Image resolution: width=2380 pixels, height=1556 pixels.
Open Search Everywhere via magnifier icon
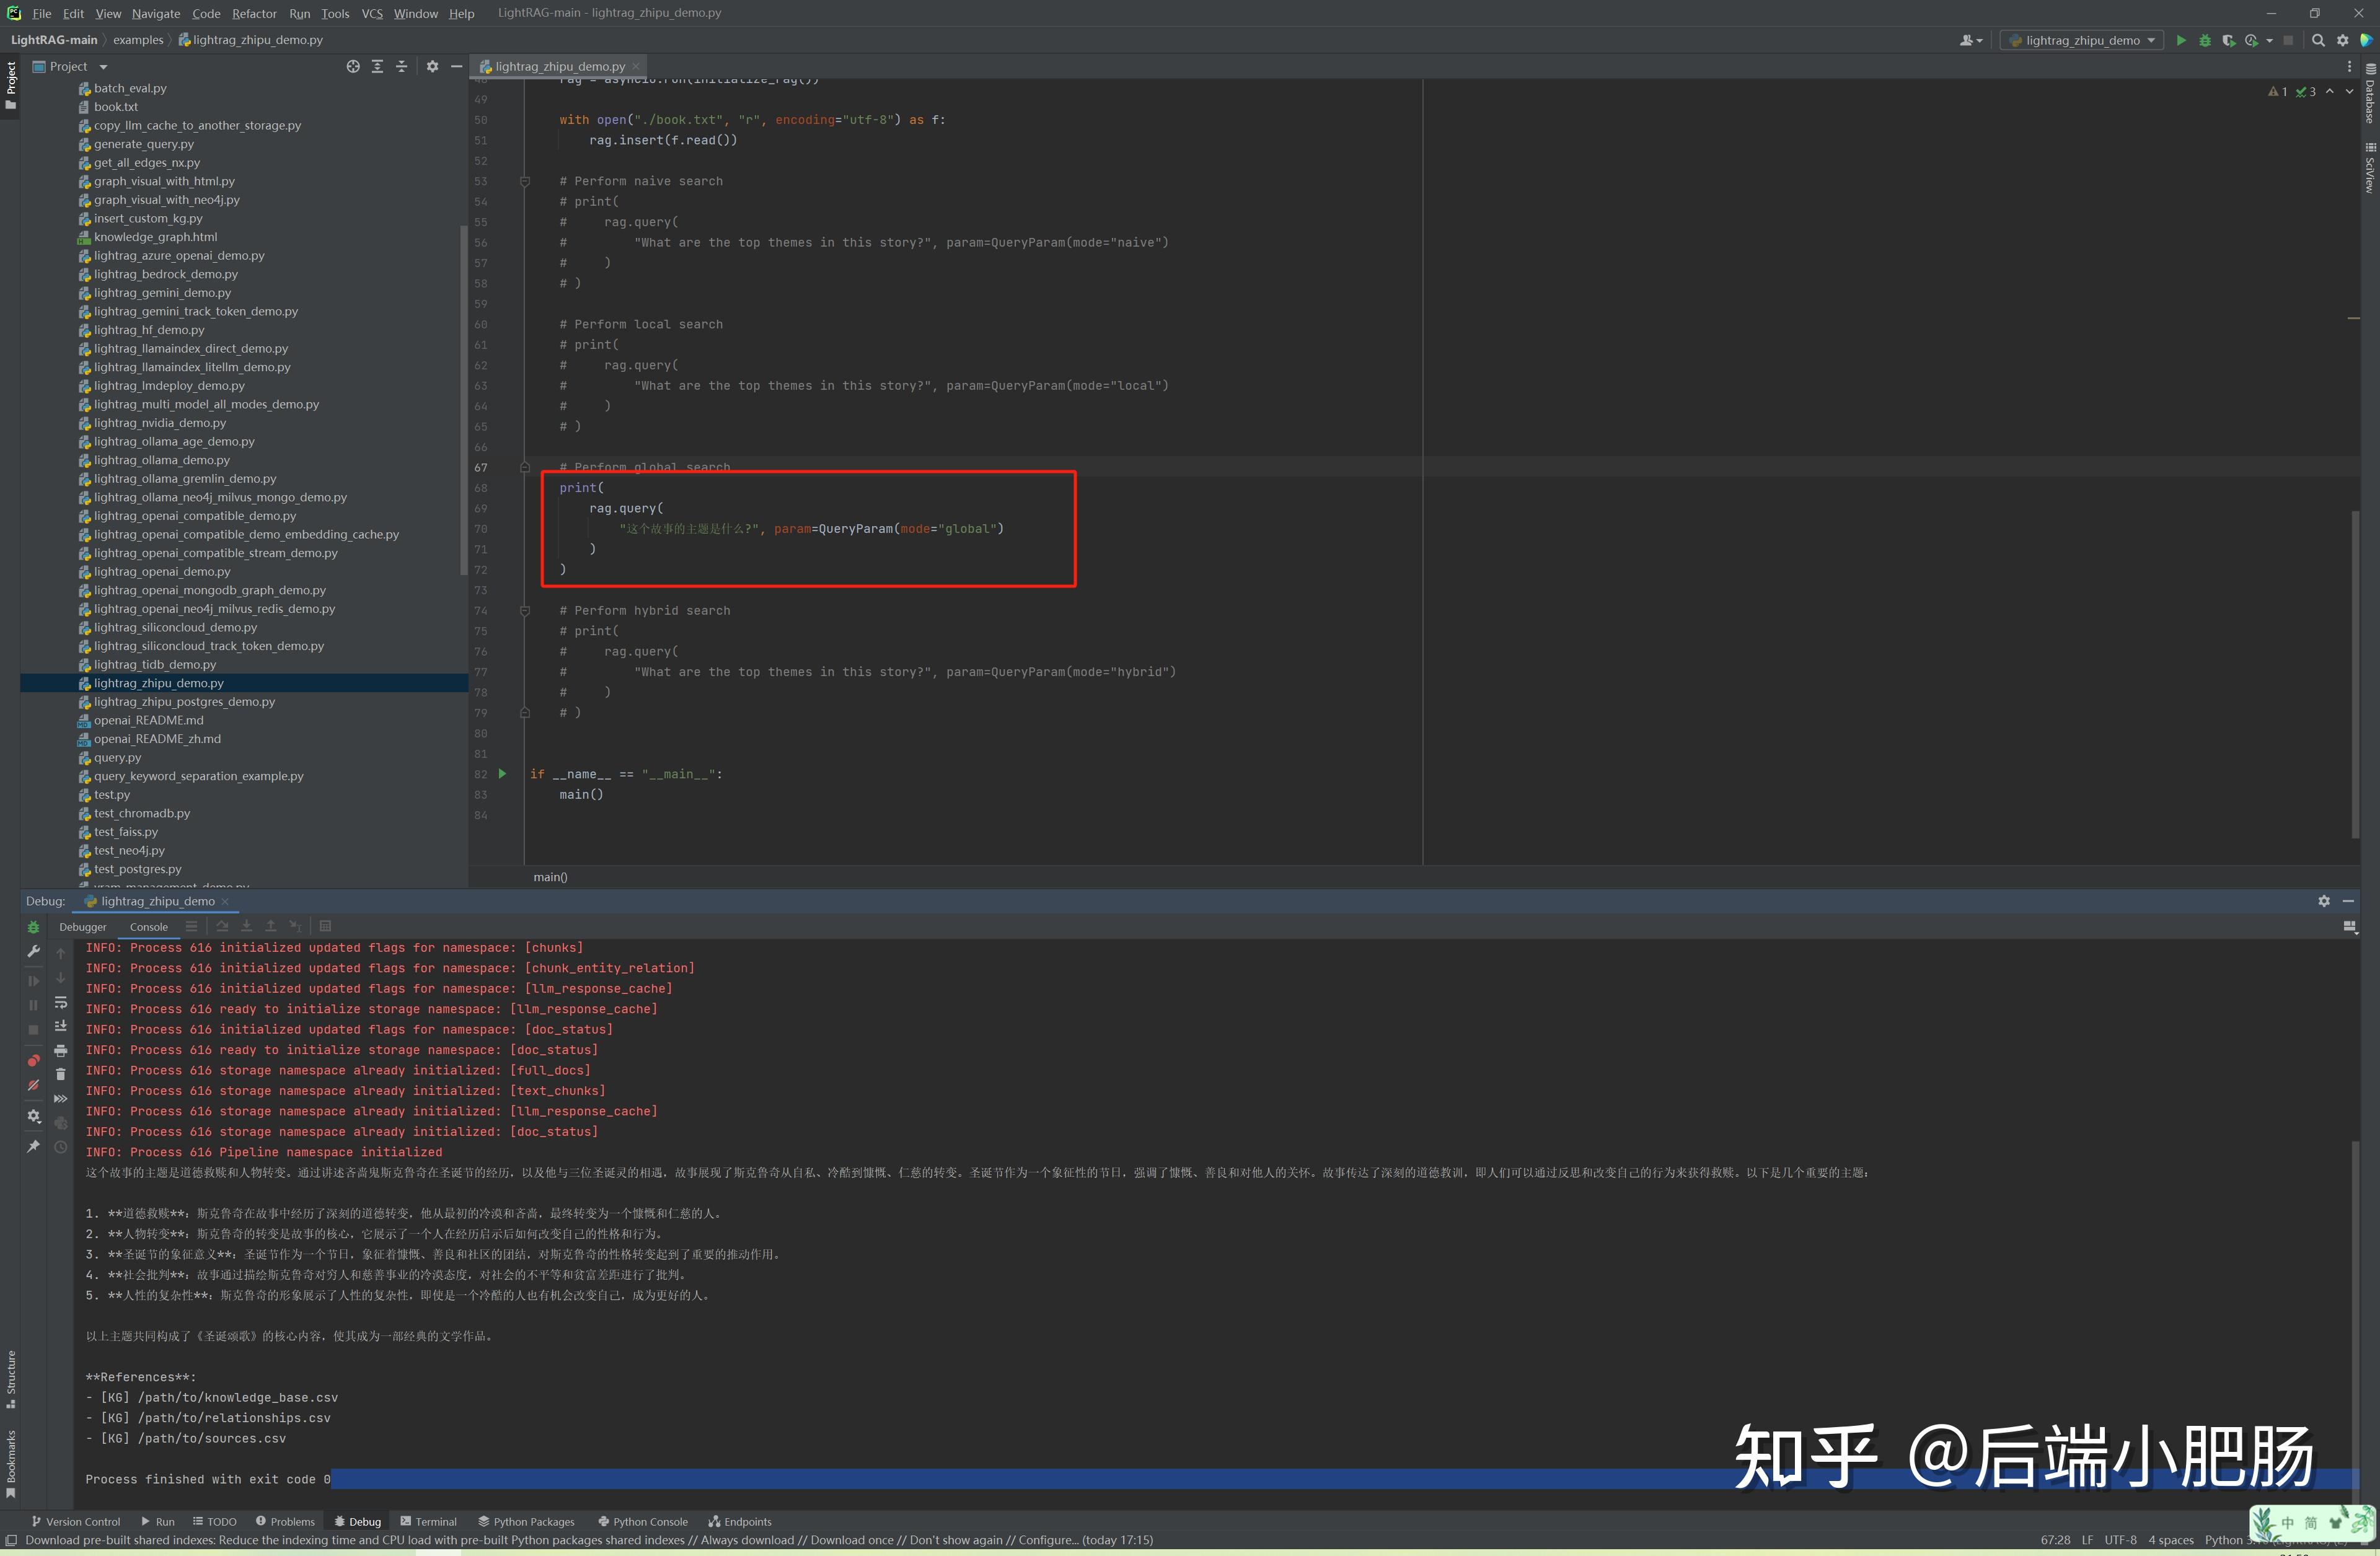[2318, 40]
